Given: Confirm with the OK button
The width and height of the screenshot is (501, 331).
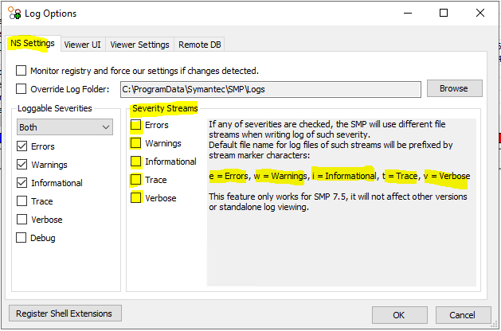Looking at the screenshot, I should (x=399, y=315).
